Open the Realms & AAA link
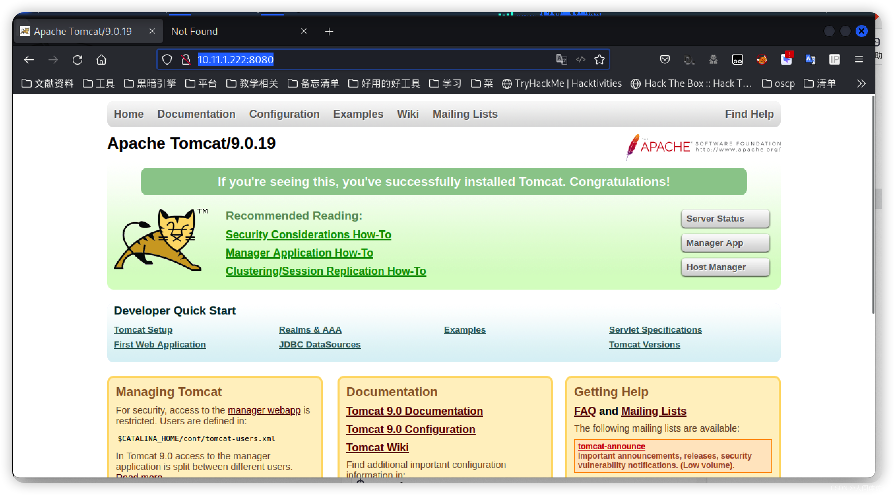Image resolution: width=894 pixels, height=495 pixels. [x=310, y=330]
